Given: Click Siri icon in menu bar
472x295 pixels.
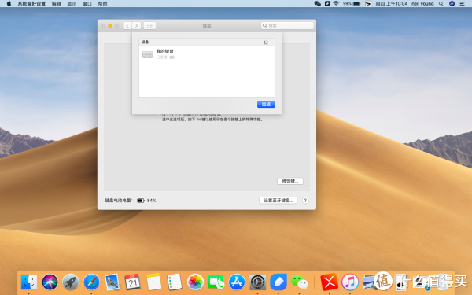Looking at the screenshot, I should pos(452,4).
